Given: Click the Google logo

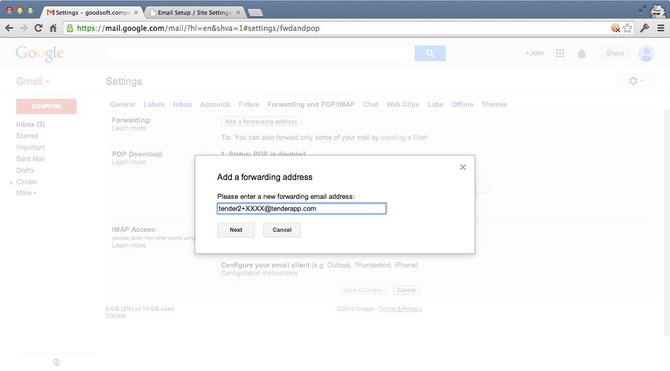Looking at the screenshot, I should pos(40,53).
